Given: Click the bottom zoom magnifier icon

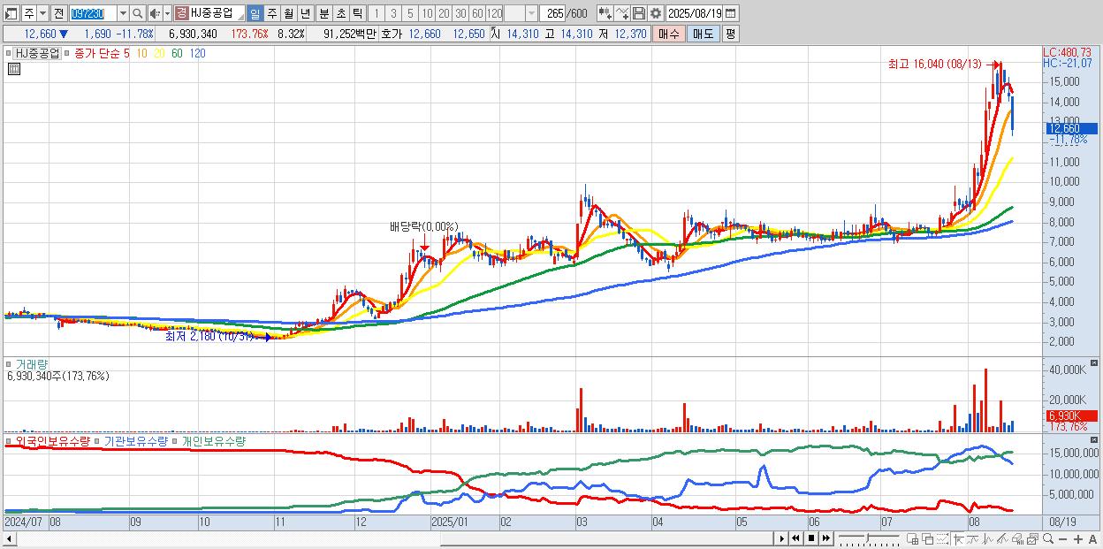Looking at the screenshot, I should click(x=1048, y=538).
